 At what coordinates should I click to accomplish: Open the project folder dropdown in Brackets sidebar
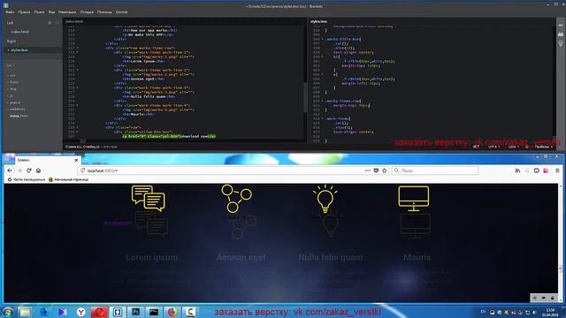coord(10,65)
